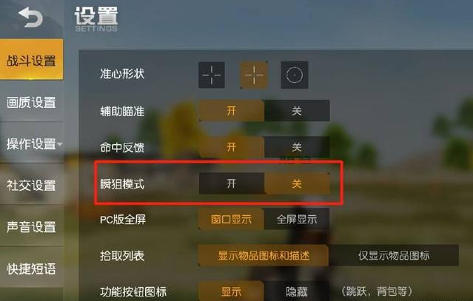
Task: Set 功能按钮图标 to 隐藏
Action: click(297, 291)
